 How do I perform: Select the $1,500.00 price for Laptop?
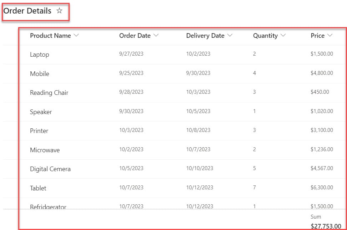point(322,54)
